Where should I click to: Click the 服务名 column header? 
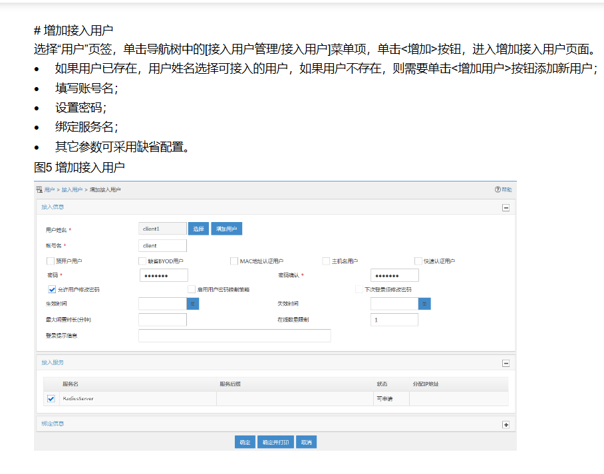click(x=71, y=384)
